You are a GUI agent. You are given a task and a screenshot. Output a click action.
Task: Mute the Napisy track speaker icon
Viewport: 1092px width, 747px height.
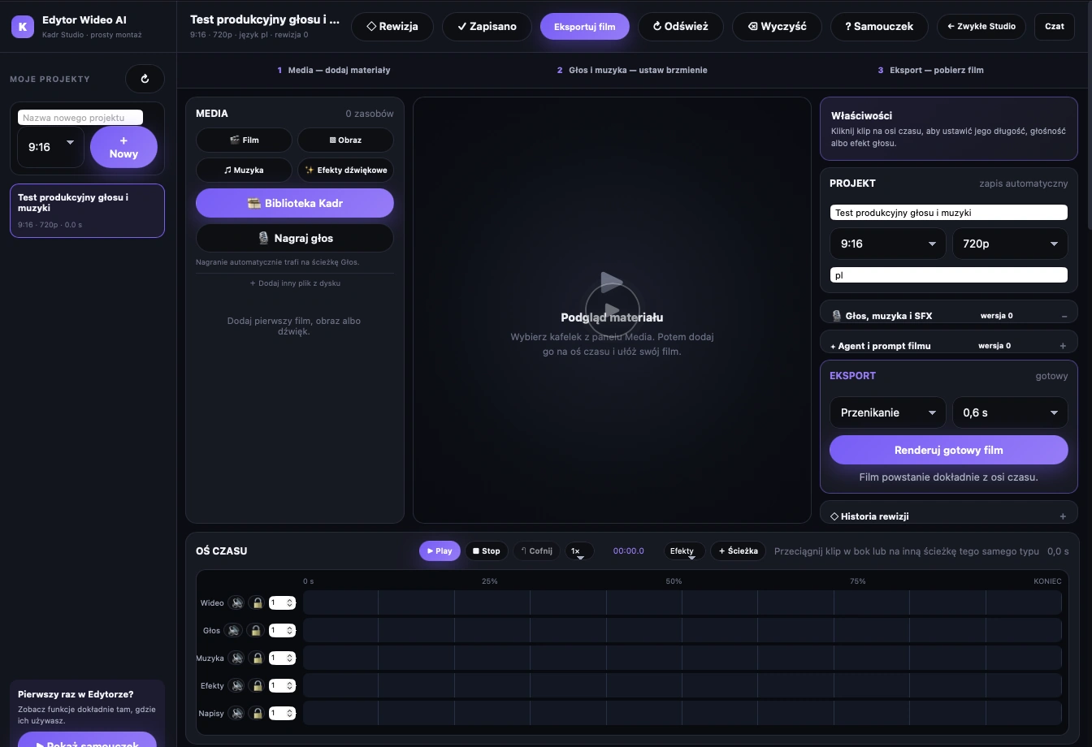(x=236, y=714)
